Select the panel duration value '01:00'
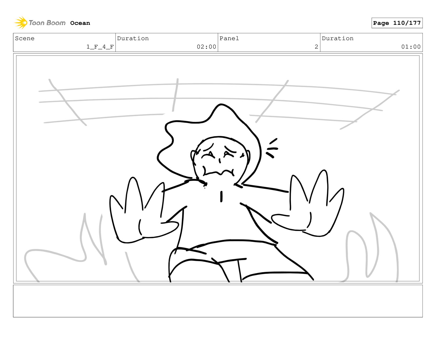 click(411, 47)
